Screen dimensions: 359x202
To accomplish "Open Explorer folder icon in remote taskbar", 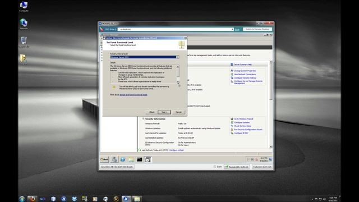I will click(131, 159).
